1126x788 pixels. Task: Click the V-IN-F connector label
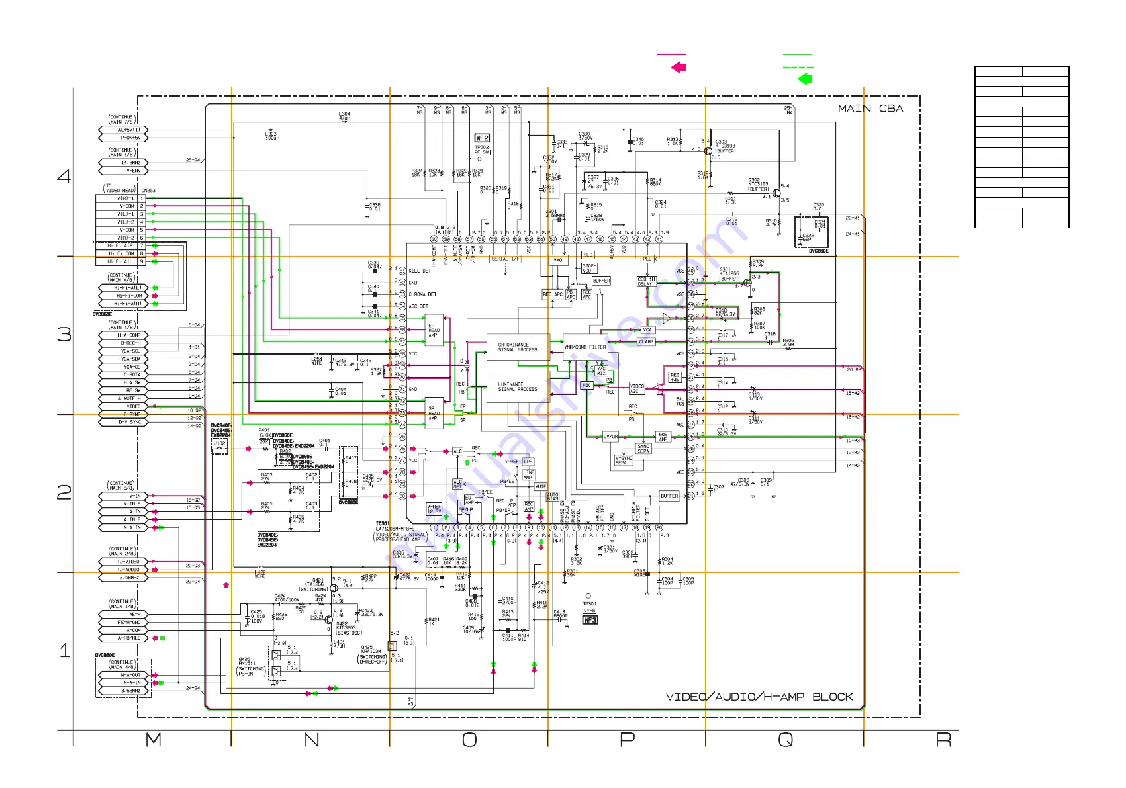click(x=124, y=504)
